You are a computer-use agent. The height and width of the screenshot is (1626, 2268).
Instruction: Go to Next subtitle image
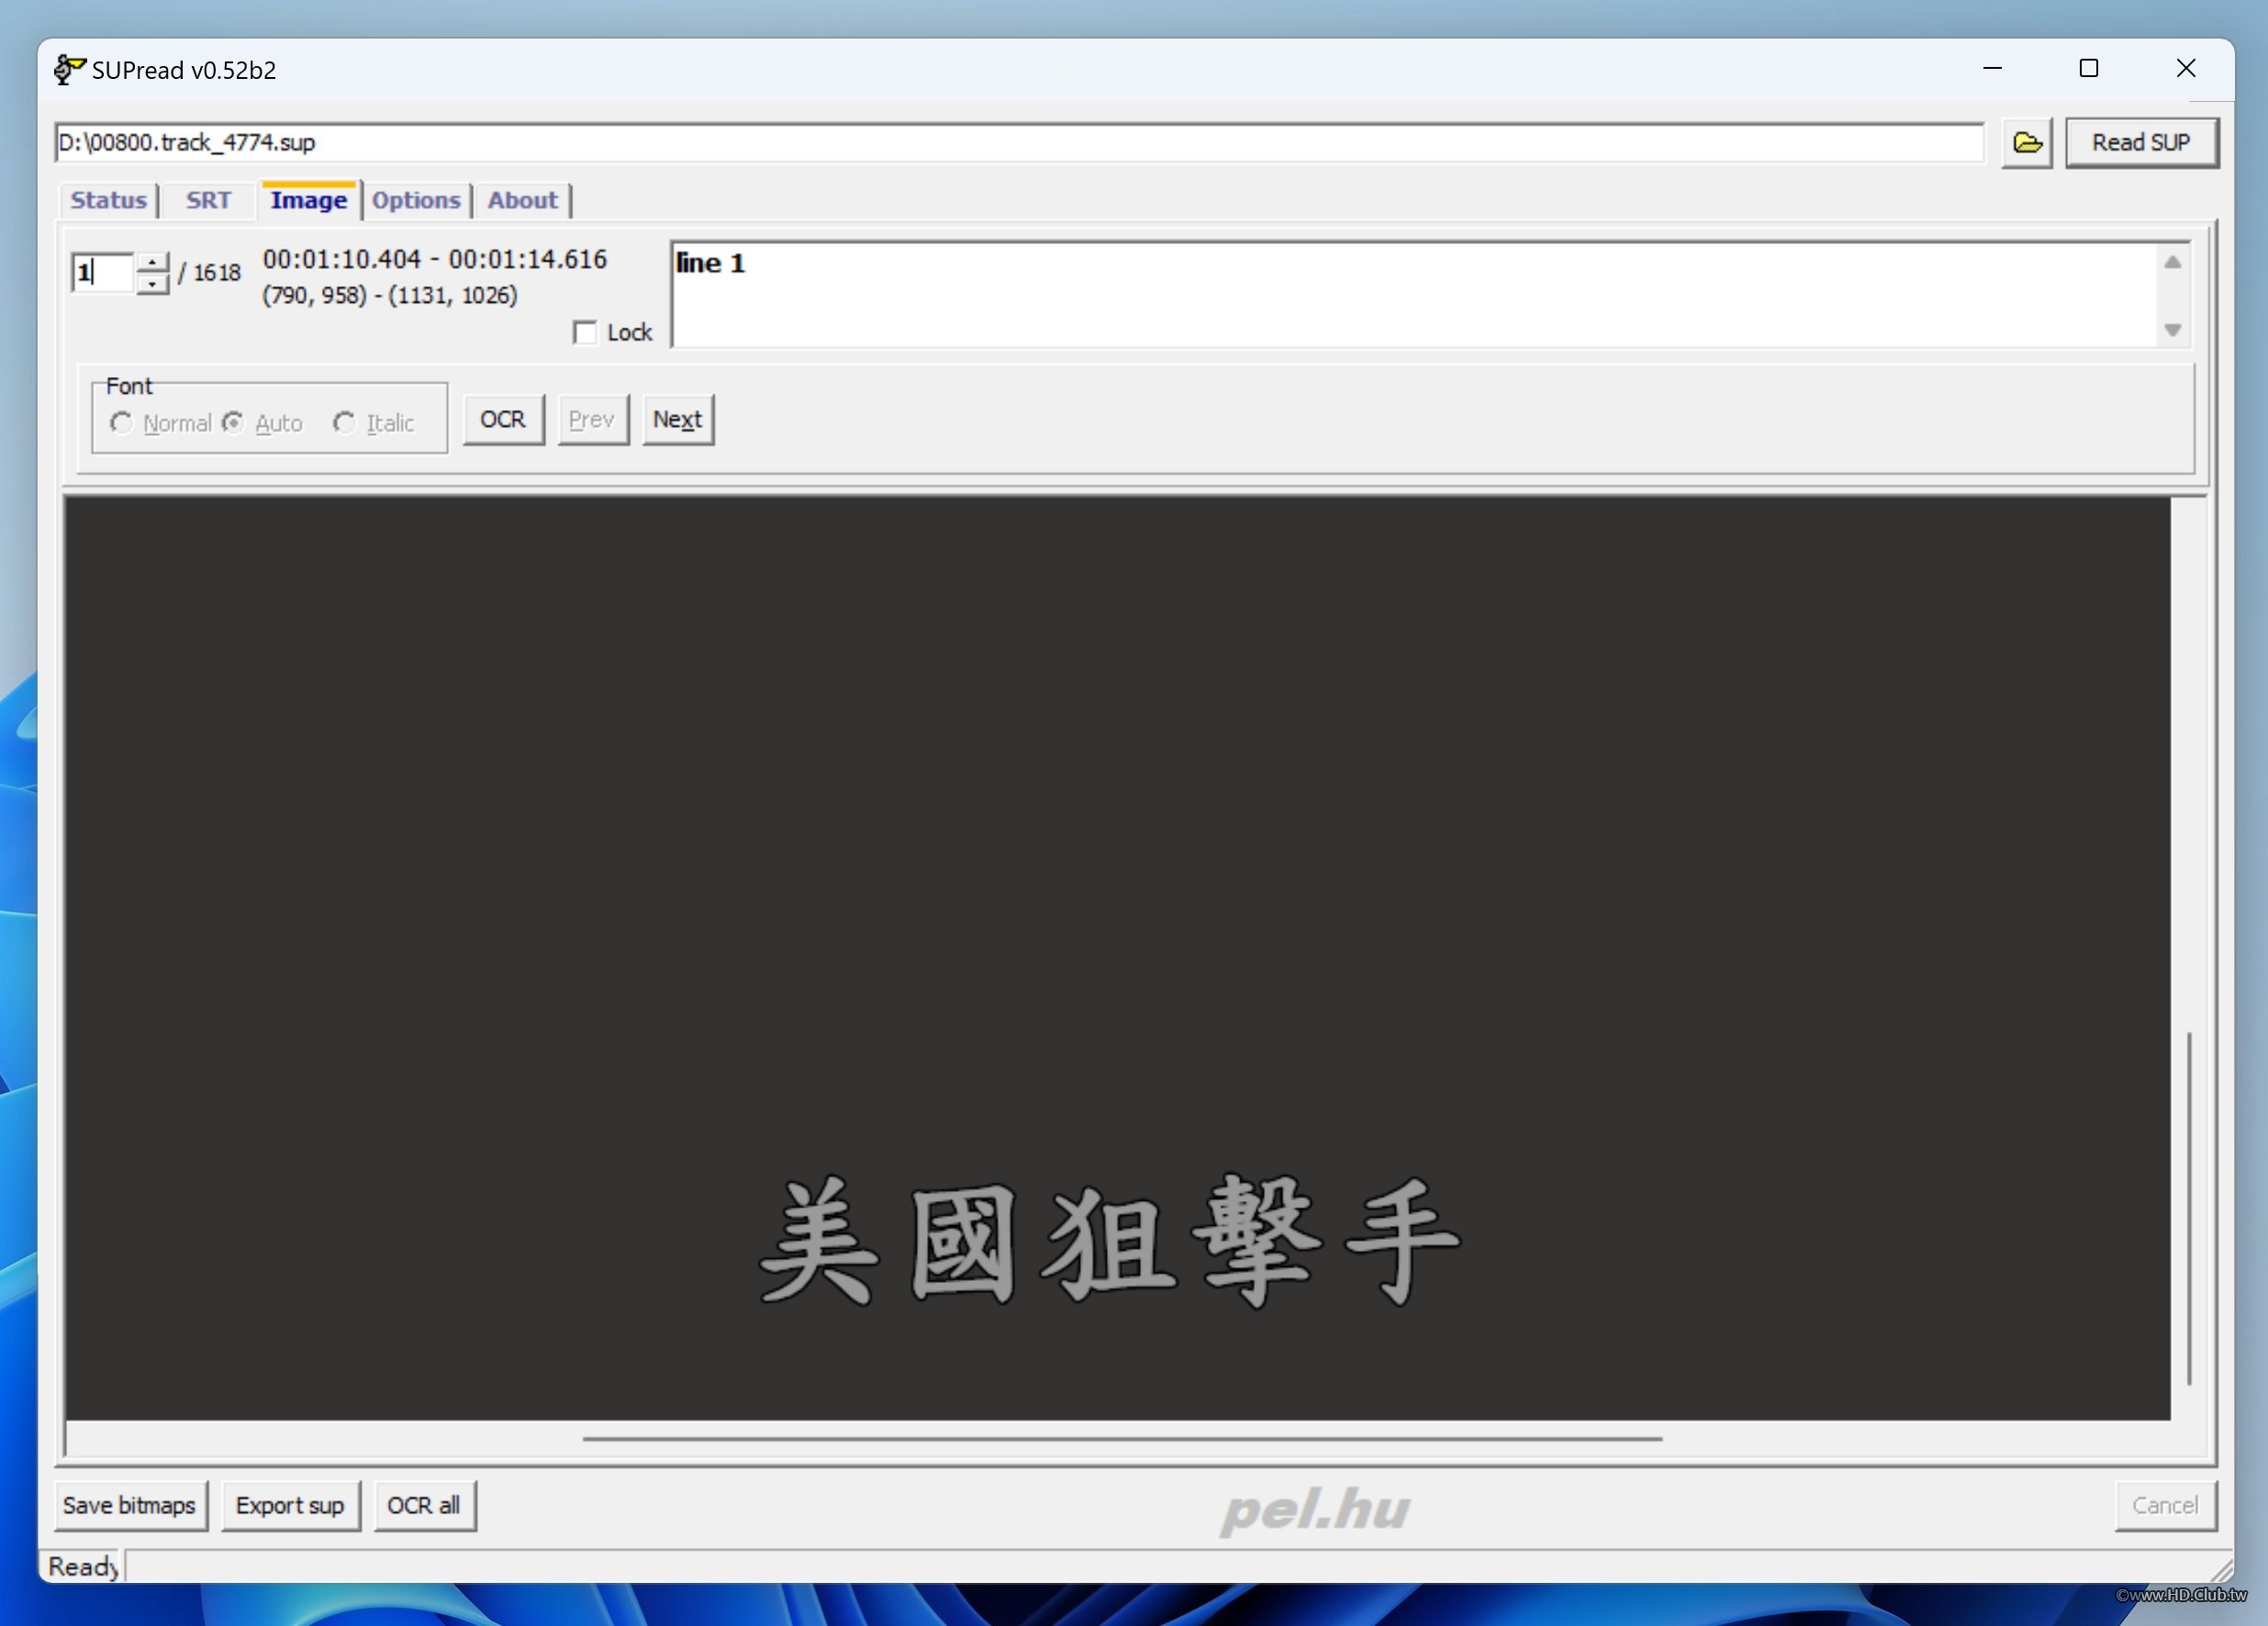677,419
